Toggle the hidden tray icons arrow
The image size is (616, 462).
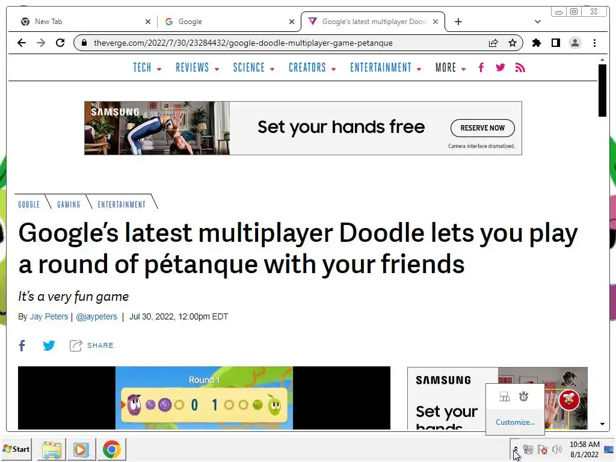[x=516, y=449]
